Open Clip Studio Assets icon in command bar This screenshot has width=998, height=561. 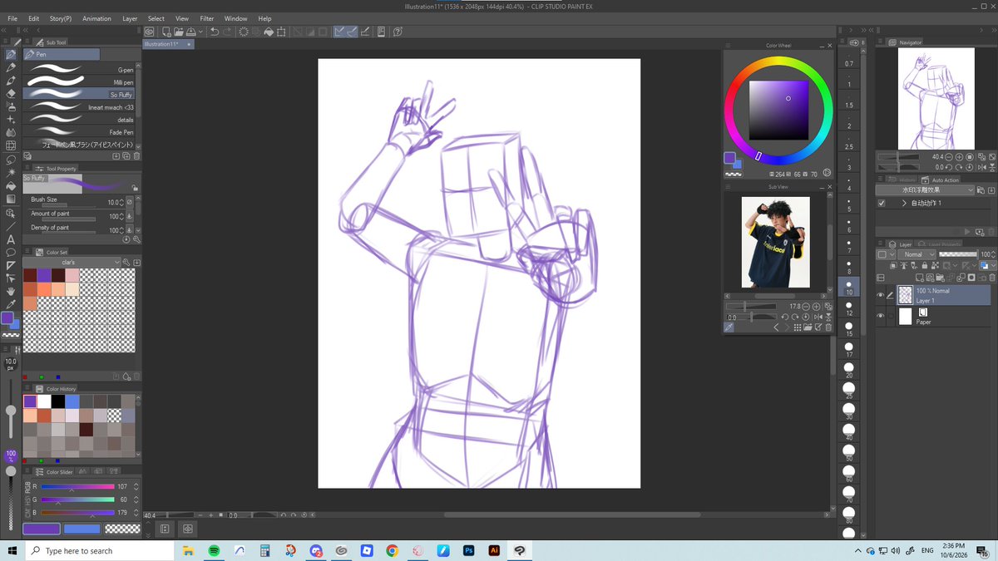(x=150, y=32)
